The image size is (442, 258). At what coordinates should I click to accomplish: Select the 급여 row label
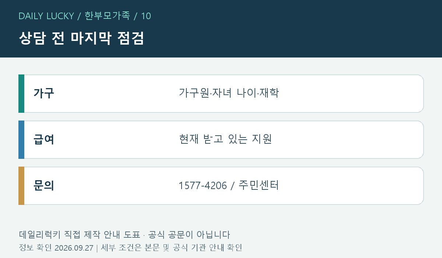click(x=44, y=140)
